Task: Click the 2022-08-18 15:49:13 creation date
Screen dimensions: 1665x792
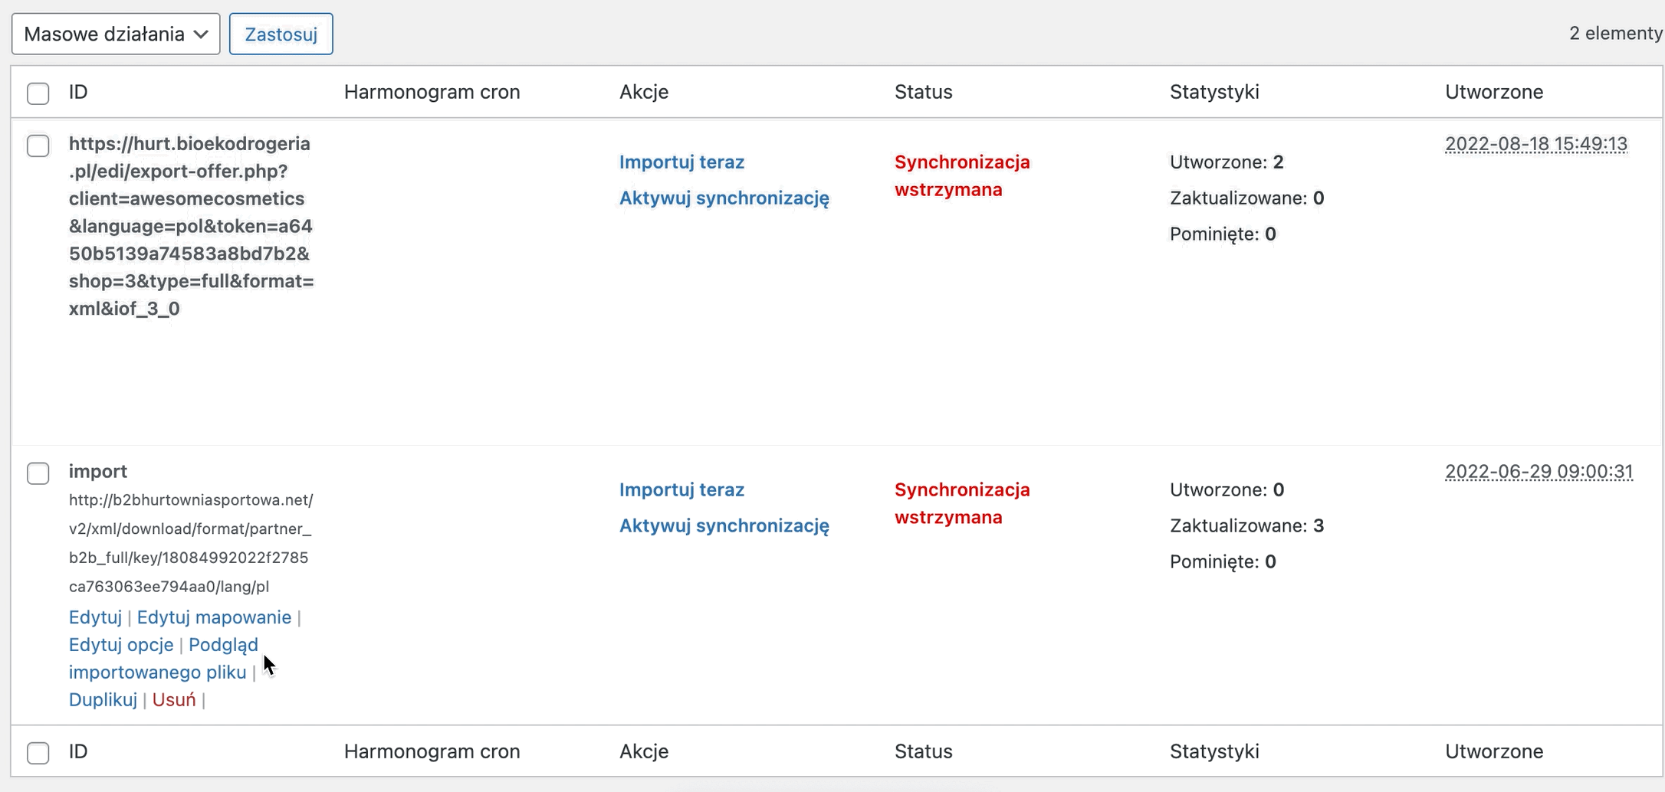Action: point(1536,144)
